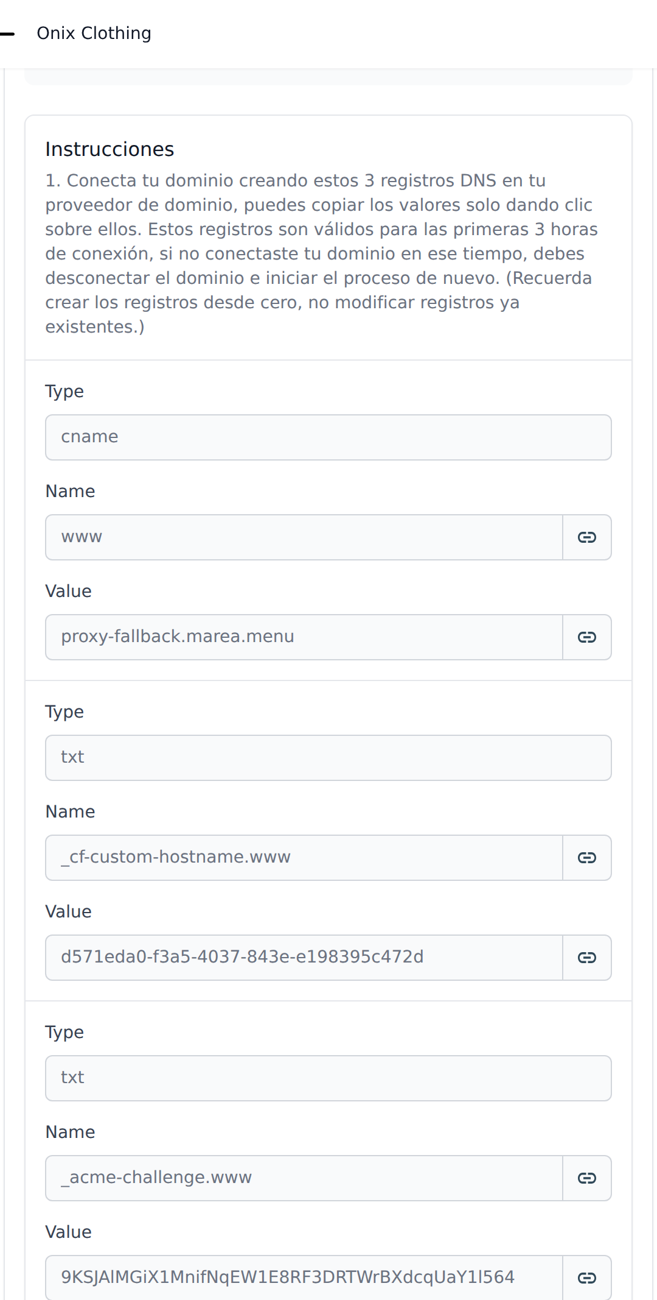
Task: Click the 9KSJAlMGiX1MnifNqEW Value text field
Action: pyautogui.click(x=304, y=1277)
